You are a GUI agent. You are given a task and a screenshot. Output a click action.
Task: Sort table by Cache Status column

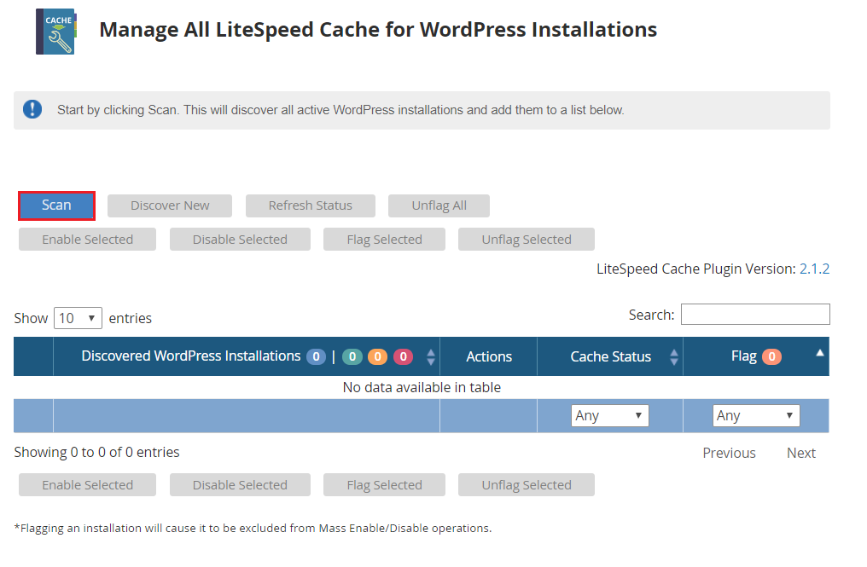point(673,357)
